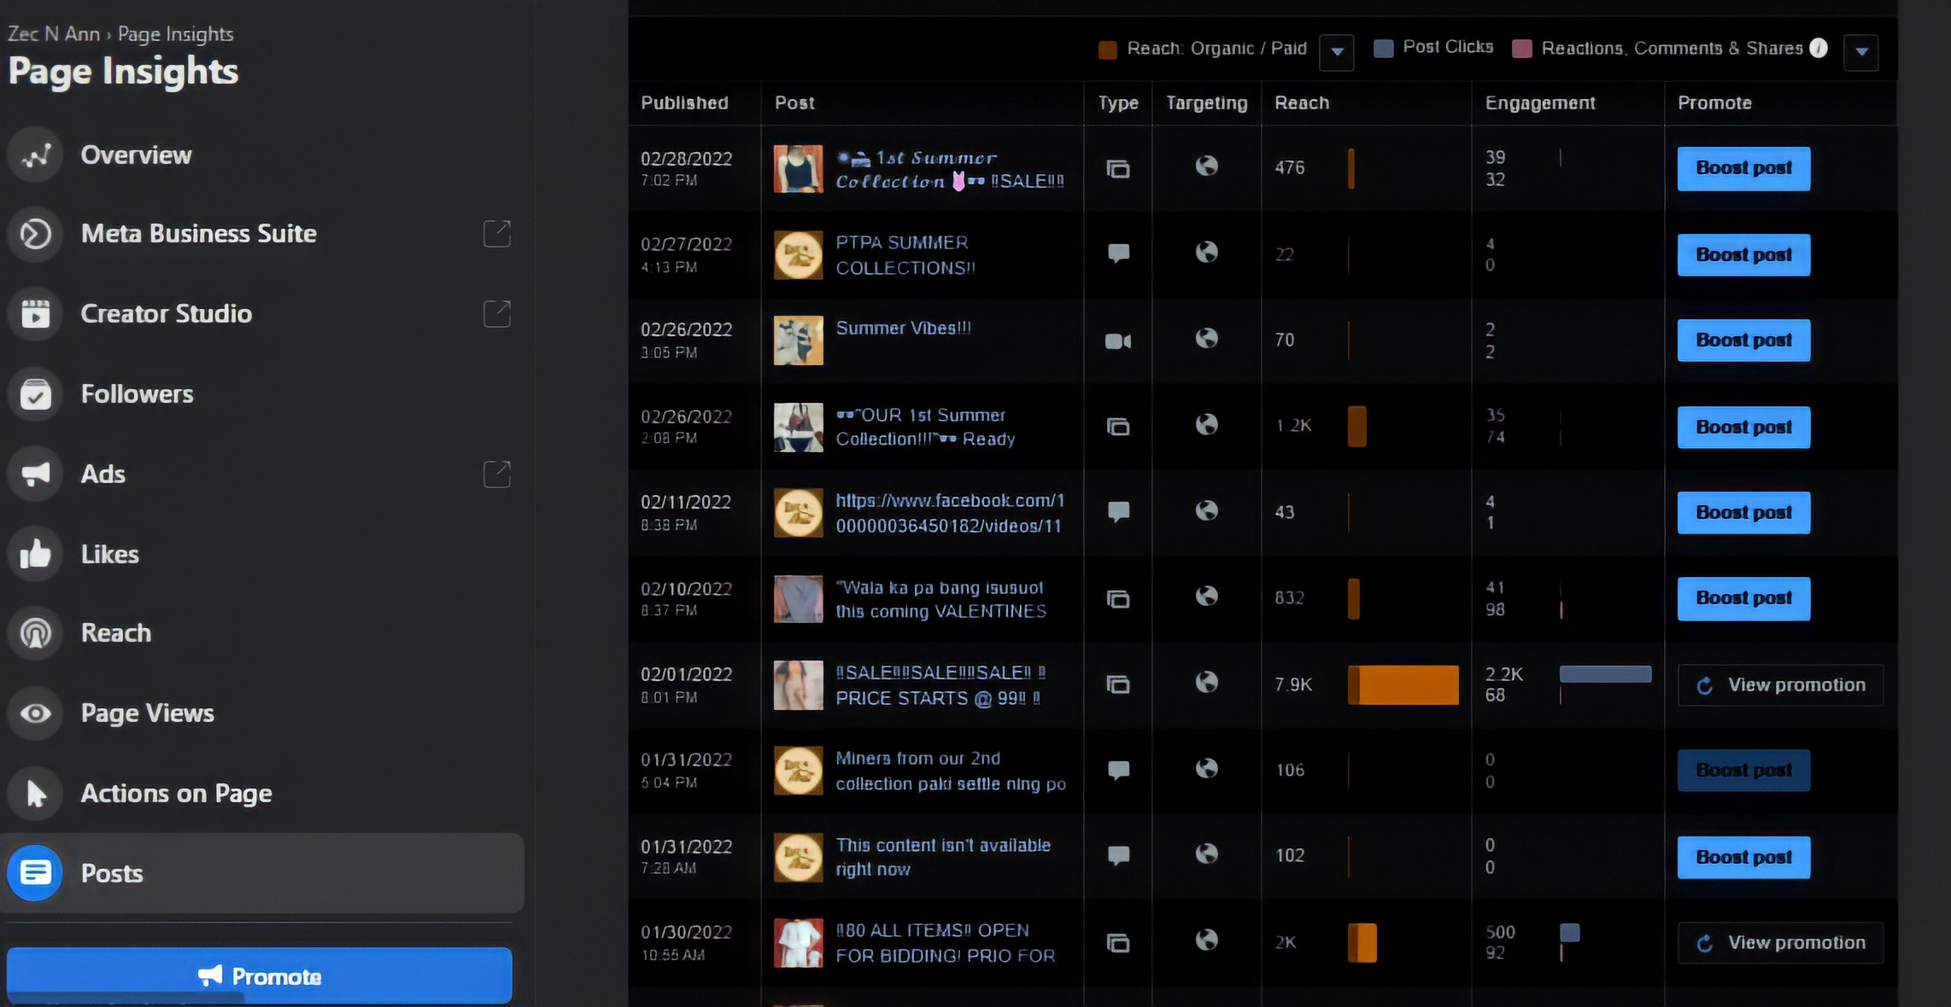Click orange reach bar for 7.9K post
This screenshot has width=1951, height=1007.
[x=1403, y=685]
